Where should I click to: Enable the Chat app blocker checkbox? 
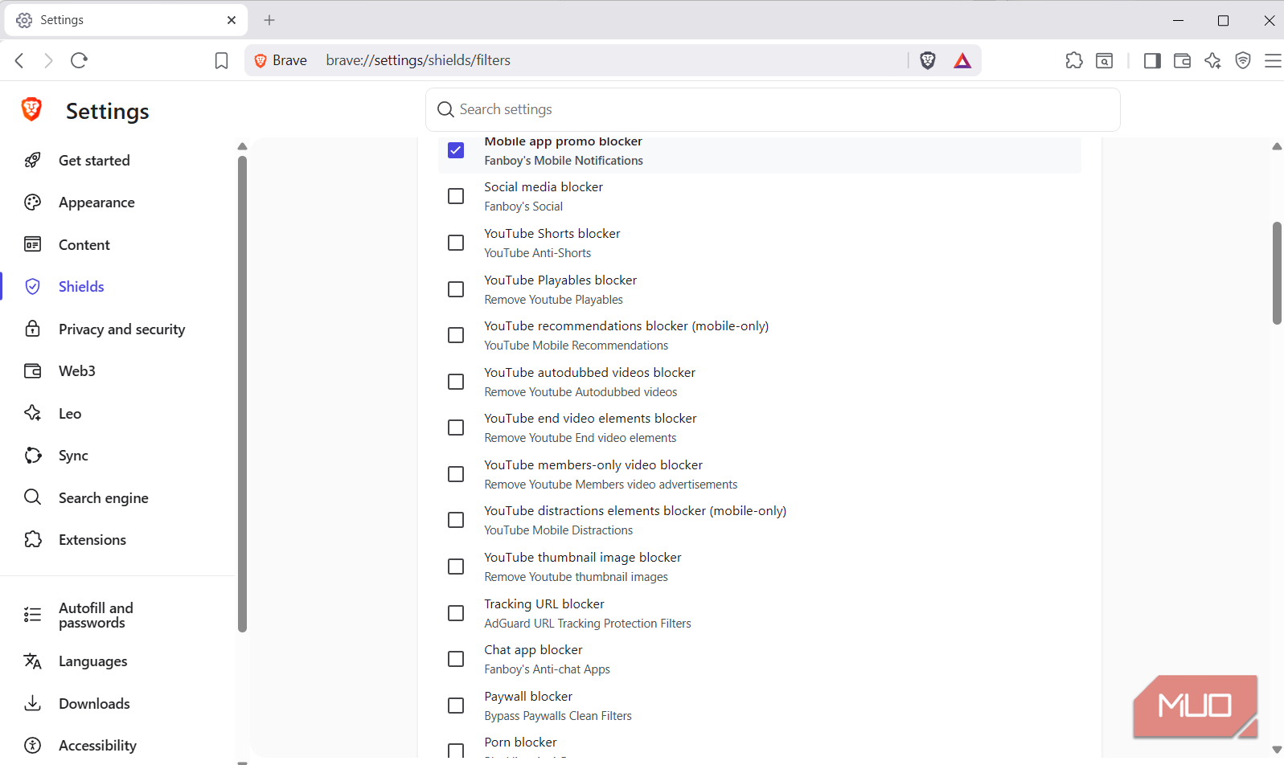click(456, 659)
